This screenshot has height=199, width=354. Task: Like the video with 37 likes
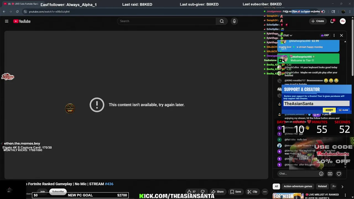(191, 192)
